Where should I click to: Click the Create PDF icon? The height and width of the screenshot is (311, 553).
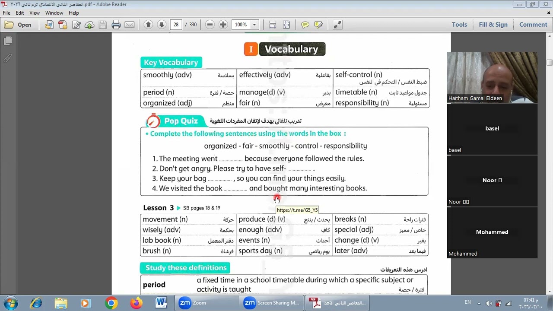click(63, 25)
